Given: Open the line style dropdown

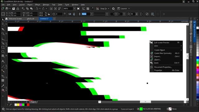Looking at the screenshot, I should pyautogui.click(x=107, y=14).
